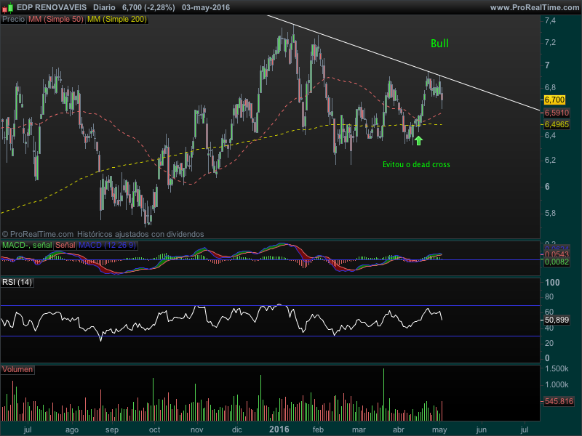Select the 'MACD-, señal' indicator label
Screen dimensions: 582x436
27,245
